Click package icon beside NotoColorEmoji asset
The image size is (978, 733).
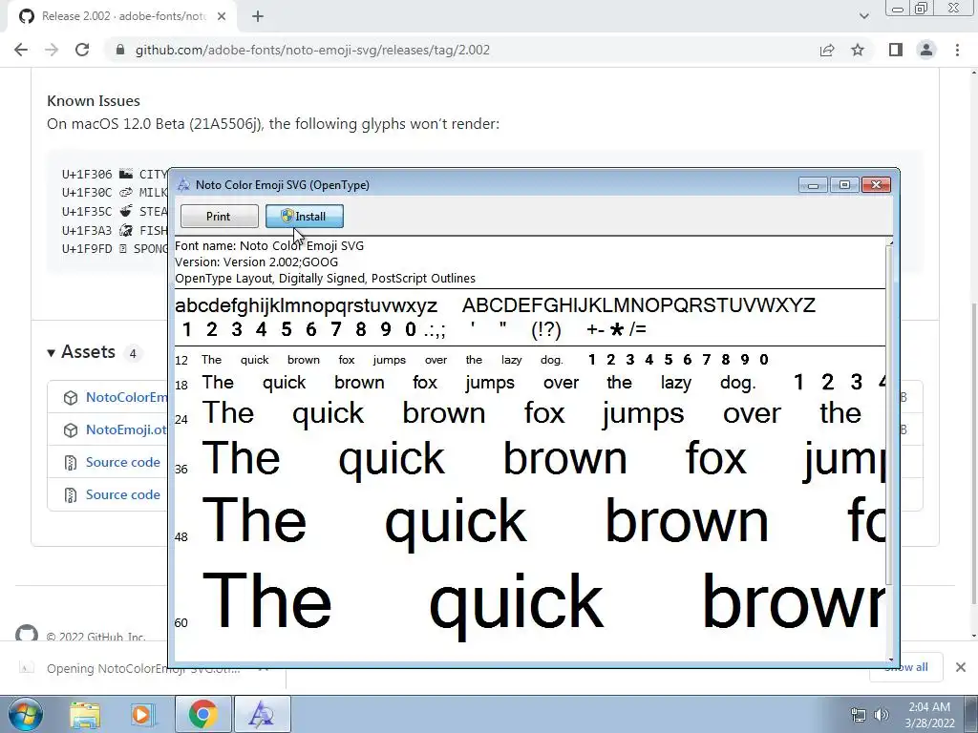click(71, 398)
